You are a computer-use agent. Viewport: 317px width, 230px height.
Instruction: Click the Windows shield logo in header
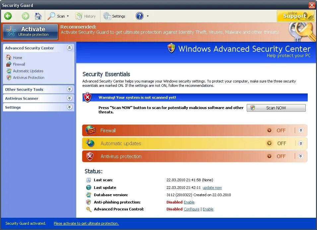171,48
